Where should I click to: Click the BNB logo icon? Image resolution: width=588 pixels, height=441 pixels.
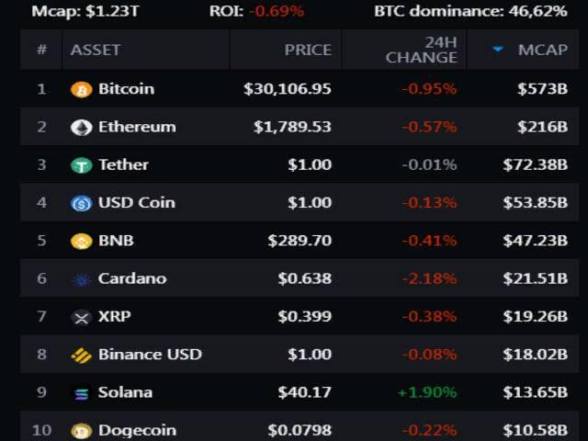pyautogui.click(x=82, y=242)
